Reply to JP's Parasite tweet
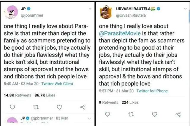Viewport: 190px width, 126px height. pyautogui.click(x=12, y=107)
